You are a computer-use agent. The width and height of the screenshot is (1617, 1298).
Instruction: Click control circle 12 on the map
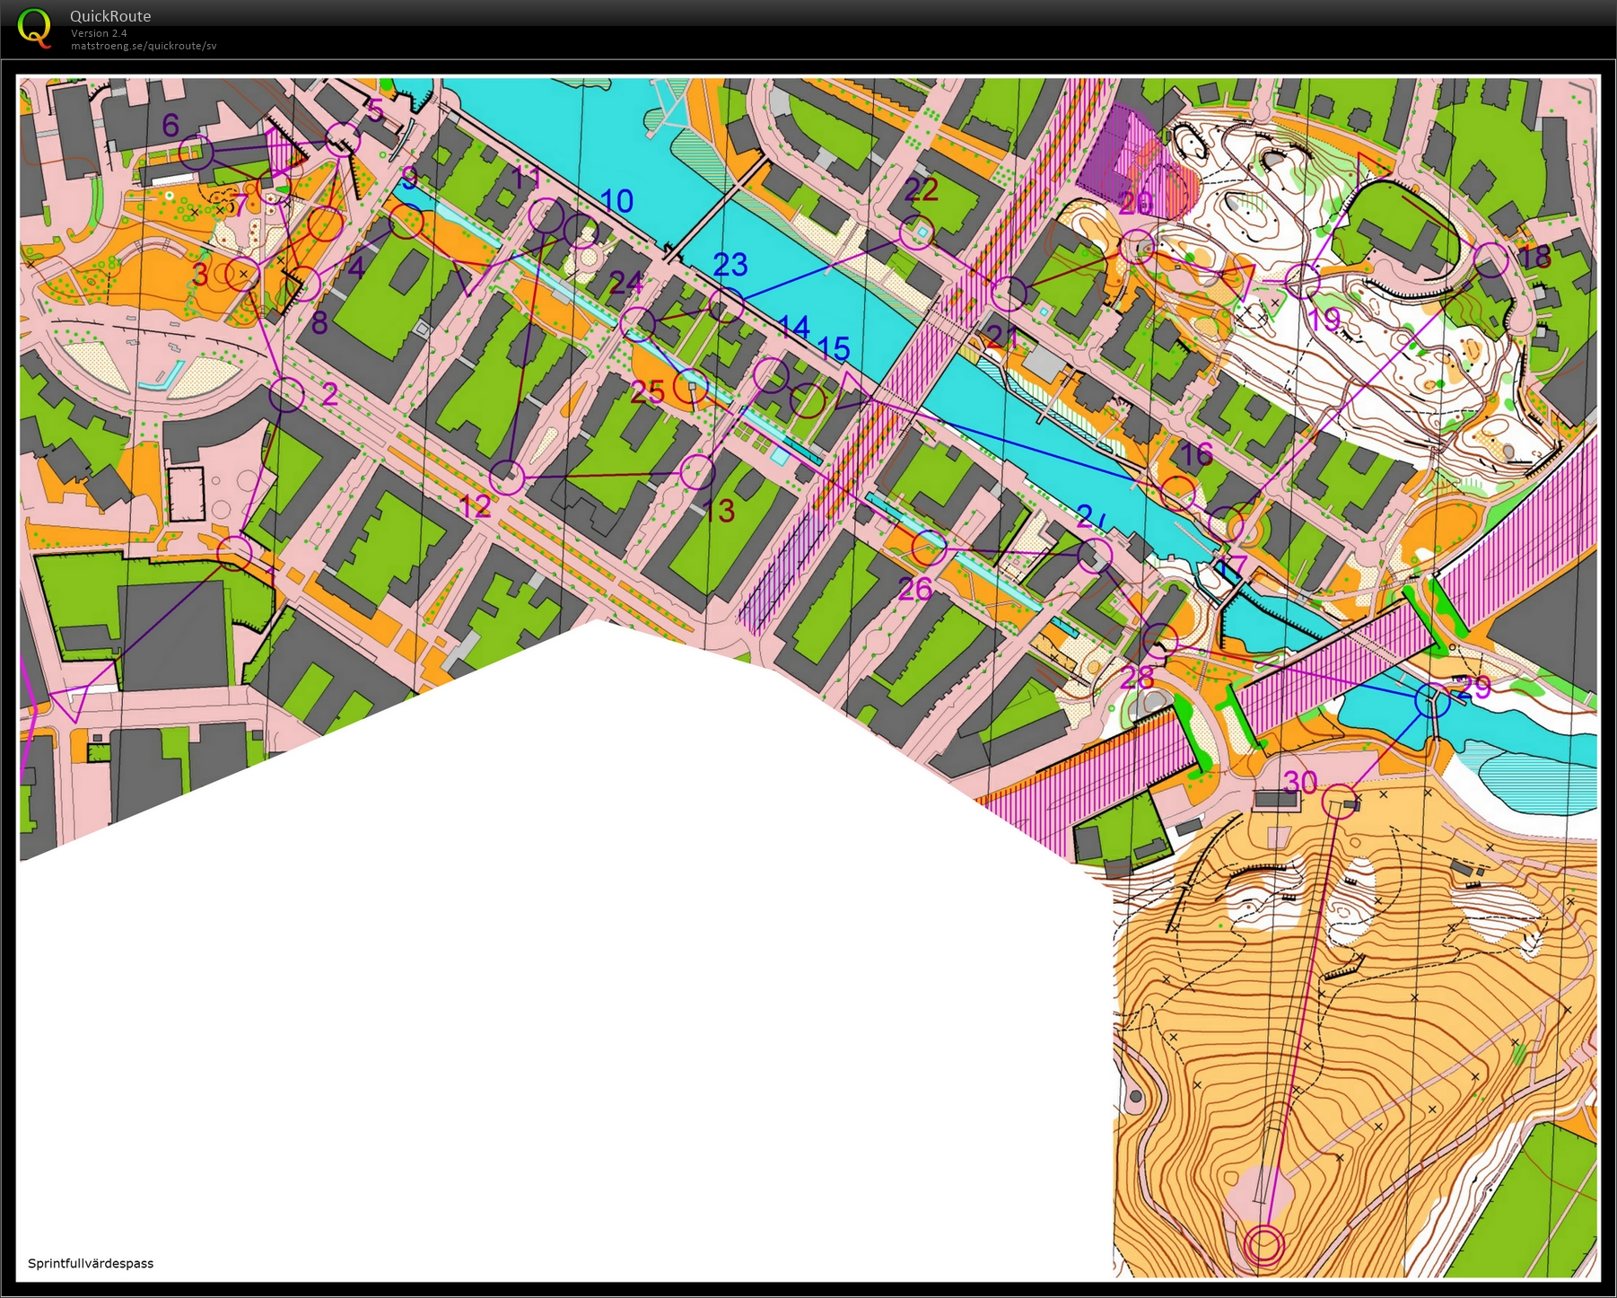pos(507,478)
